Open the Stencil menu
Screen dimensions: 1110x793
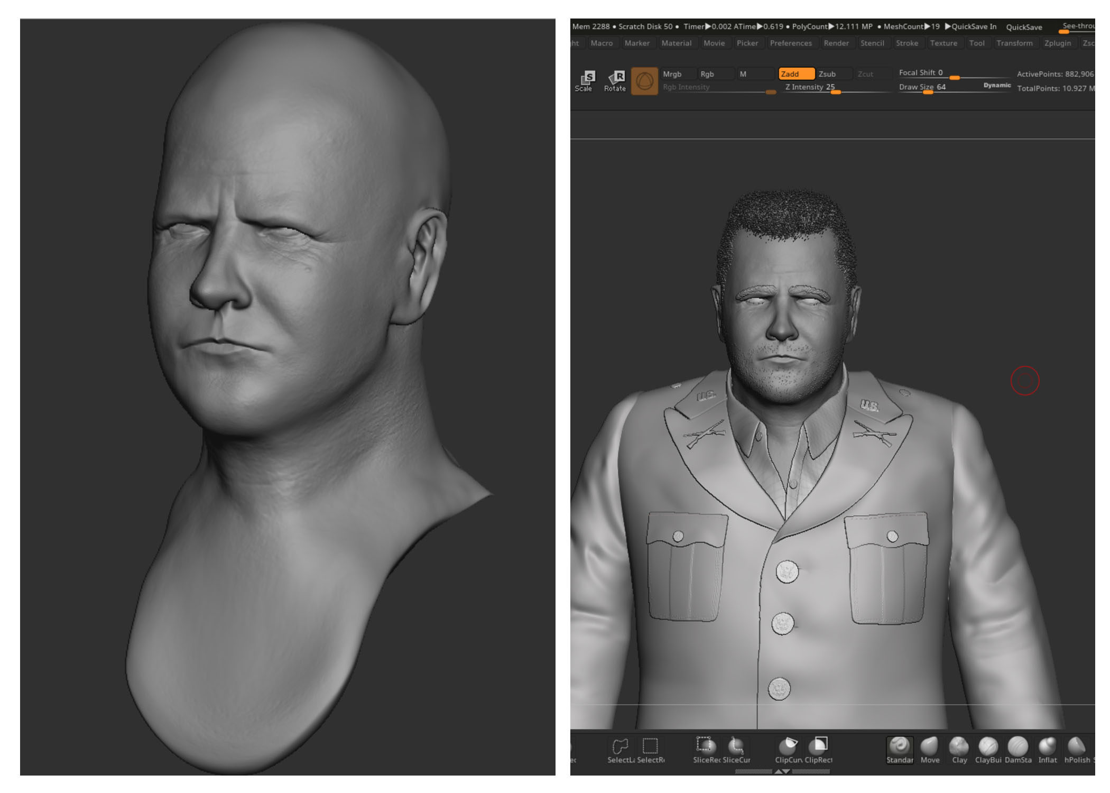(872, 43)
